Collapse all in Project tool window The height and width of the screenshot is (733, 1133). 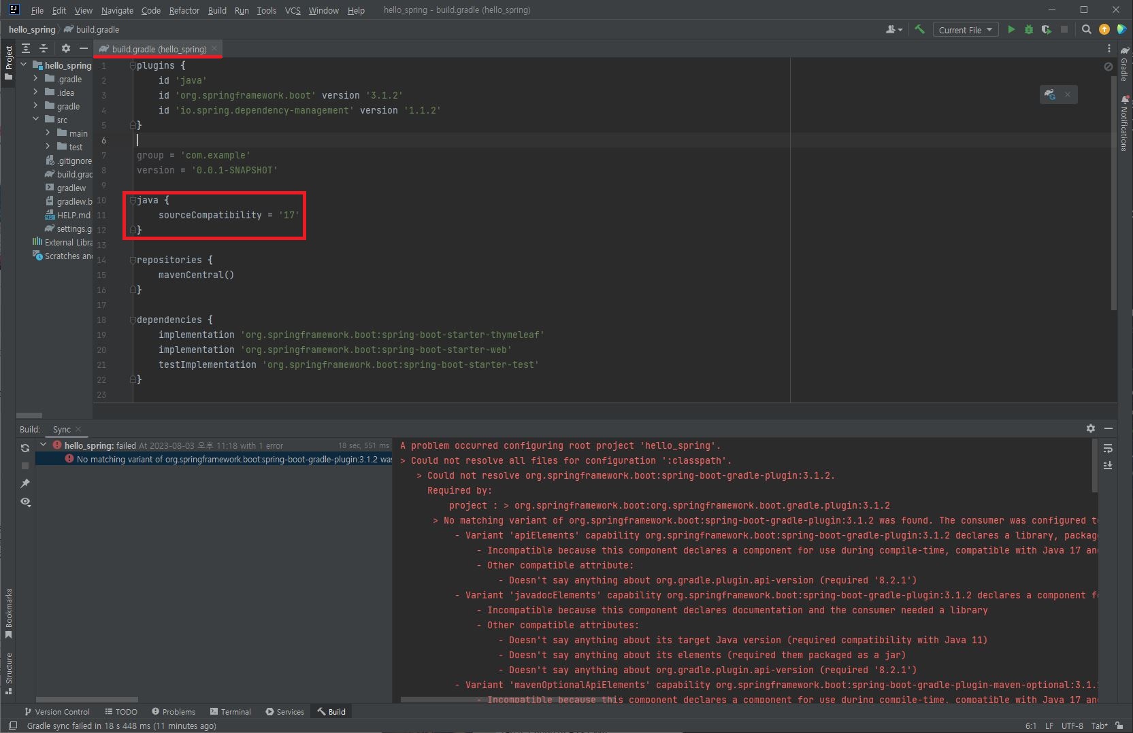(44, 48)
